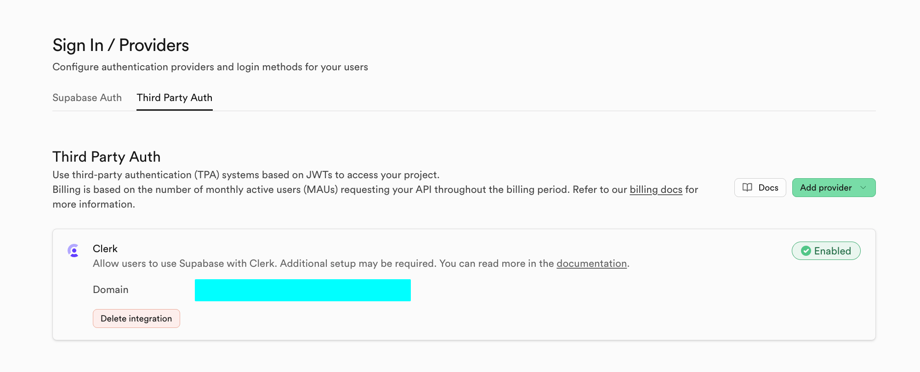Click the Configure authentication providers subtitle
The image size is (920, 372).
[x=210, y=67]
